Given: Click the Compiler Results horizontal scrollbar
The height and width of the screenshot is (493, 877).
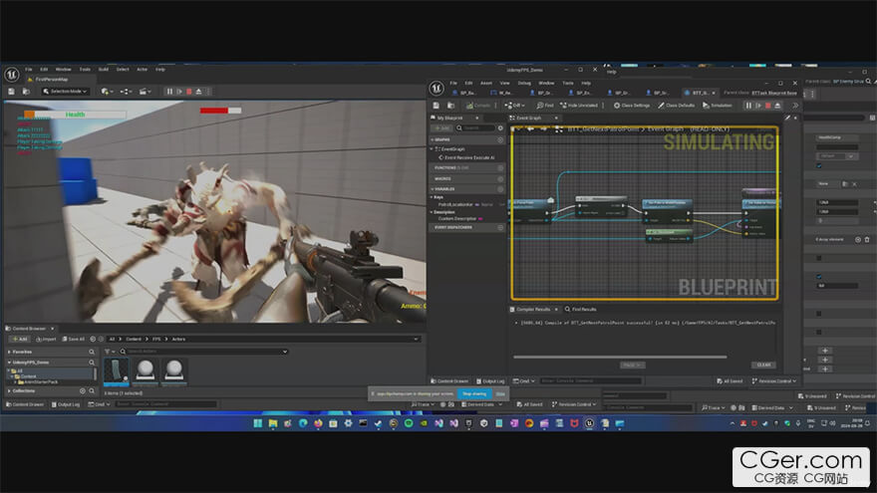Looking at the screenshot, I should [620, 357].
